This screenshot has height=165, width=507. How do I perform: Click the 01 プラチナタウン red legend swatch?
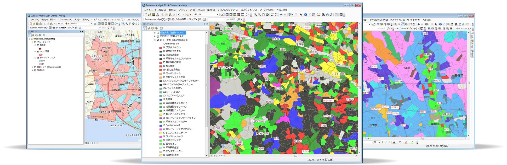tap(161, 48)
